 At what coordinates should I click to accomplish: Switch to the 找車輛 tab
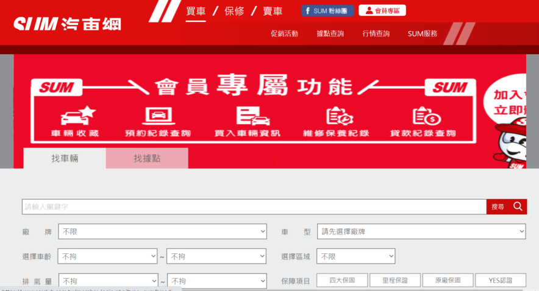pos(65,158)
